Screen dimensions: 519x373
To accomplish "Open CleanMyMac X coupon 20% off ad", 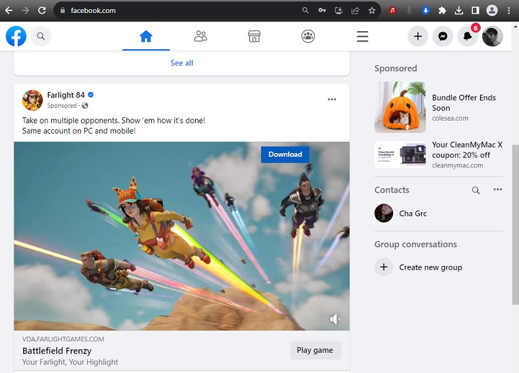I will pos(467,150).
